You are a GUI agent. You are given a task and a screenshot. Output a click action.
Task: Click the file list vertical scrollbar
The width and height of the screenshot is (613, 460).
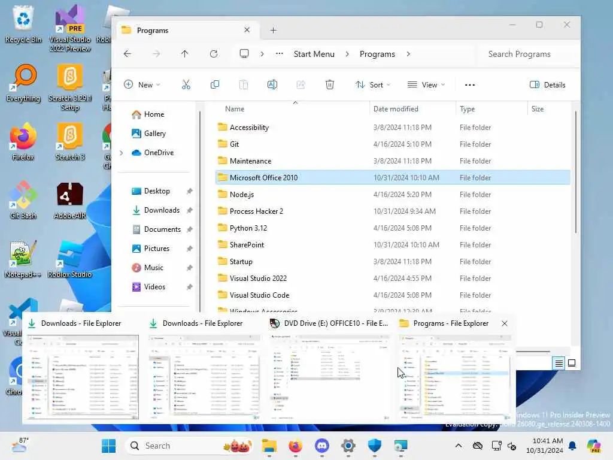click(575, 172)
